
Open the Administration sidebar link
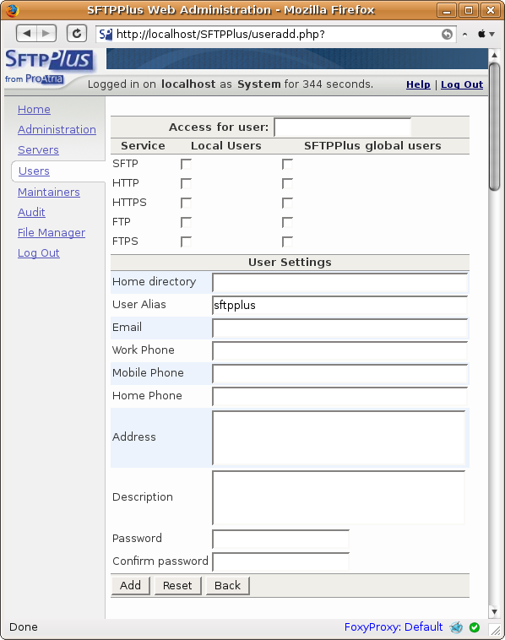(57, 129)
